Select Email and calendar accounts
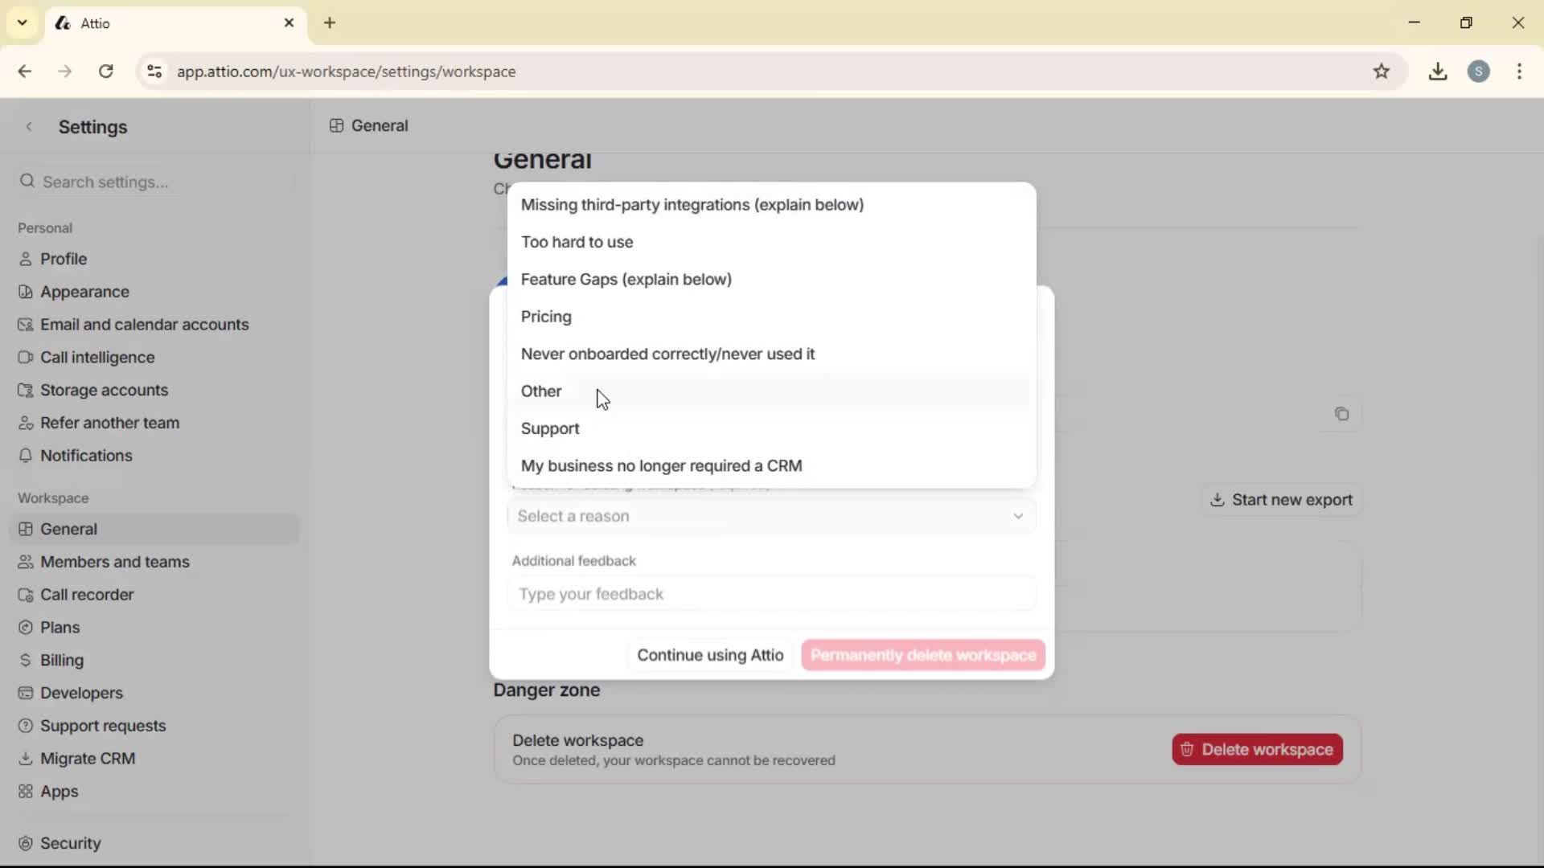The image size is (1544, 868). (x=145, y=324)
